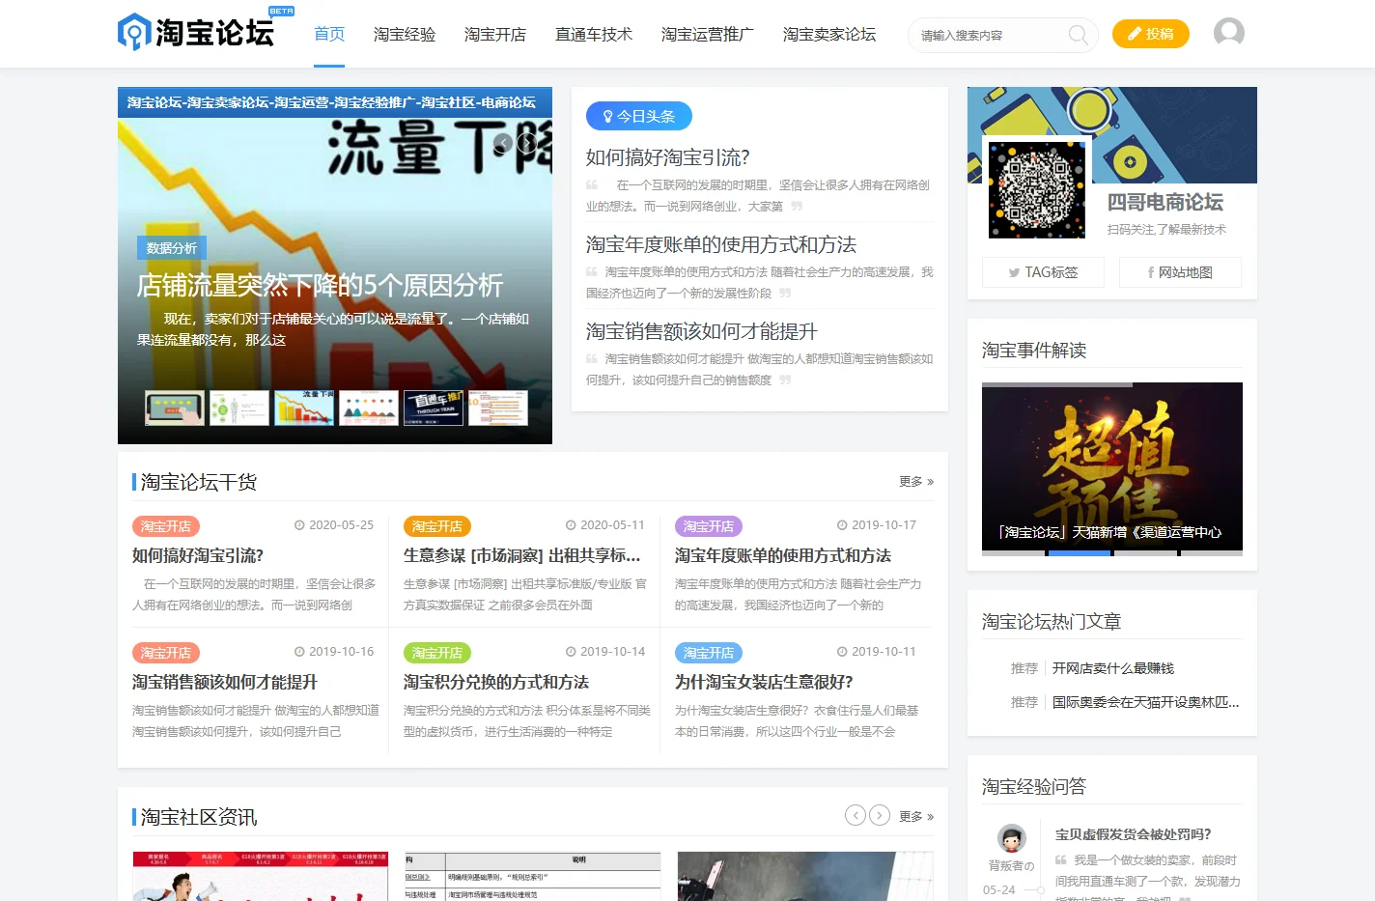Open card 淘宝销售额该如何才能提升 in 干货
The width and height of the screenshot is (1375, 901).
pyautogui.click(x=225, y=682)
